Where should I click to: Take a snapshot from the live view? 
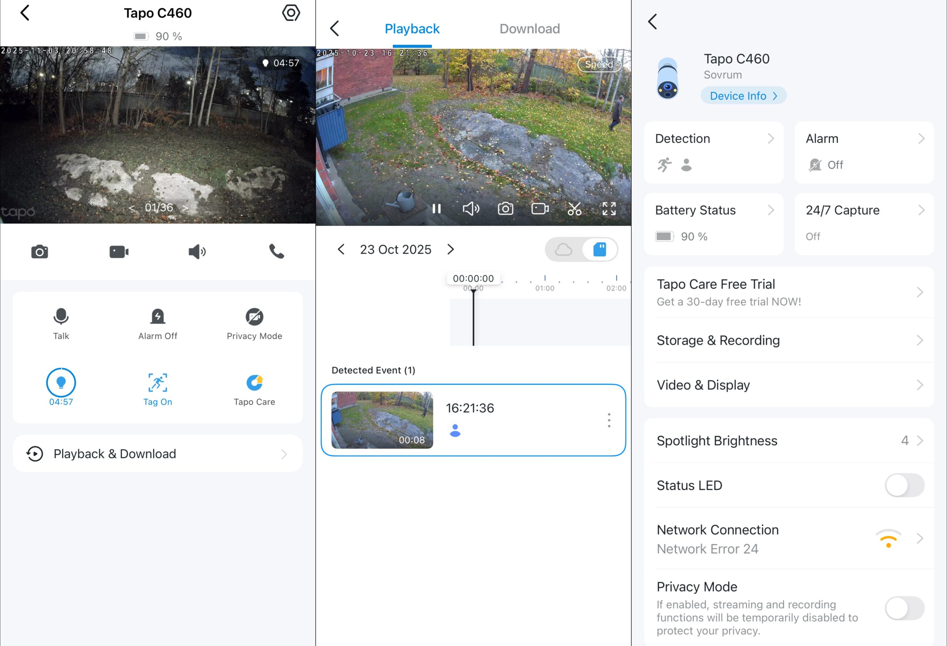[40, 252]
